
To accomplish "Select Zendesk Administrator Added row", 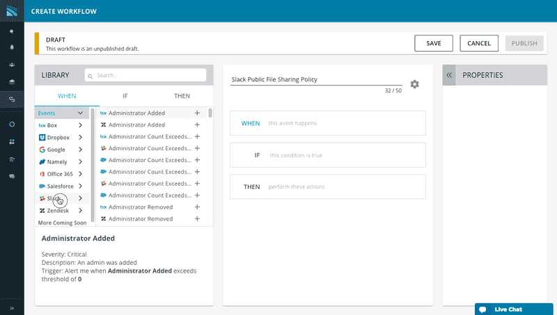I will click(x=150, y=125).
